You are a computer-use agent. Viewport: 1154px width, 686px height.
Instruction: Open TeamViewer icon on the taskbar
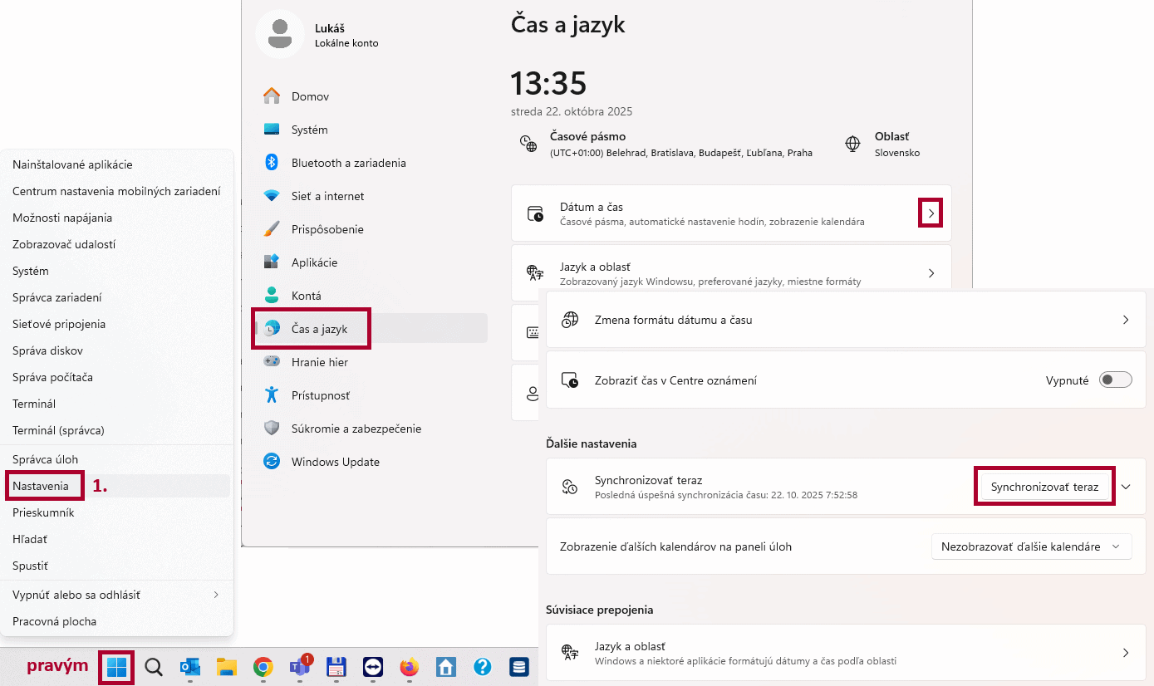coord(373,667)
